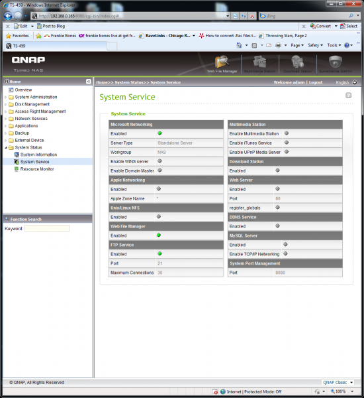Click the Enable WINS server indicator
The image size is (364, 398).
(159, 161)
